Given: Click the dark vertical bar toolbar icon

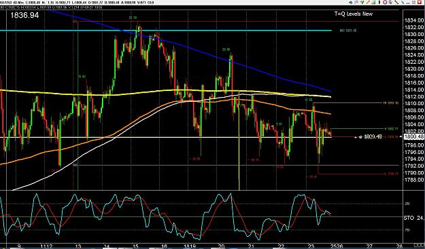Looking at the screenshot, I should tap(379, 3).
